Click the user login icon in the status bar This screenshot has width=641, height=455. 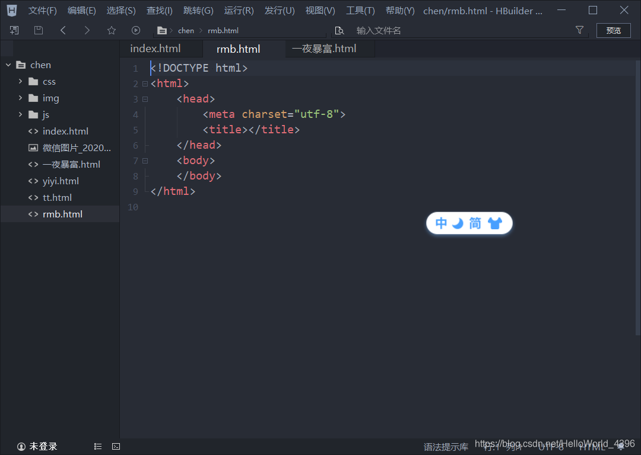coord(21,447)
